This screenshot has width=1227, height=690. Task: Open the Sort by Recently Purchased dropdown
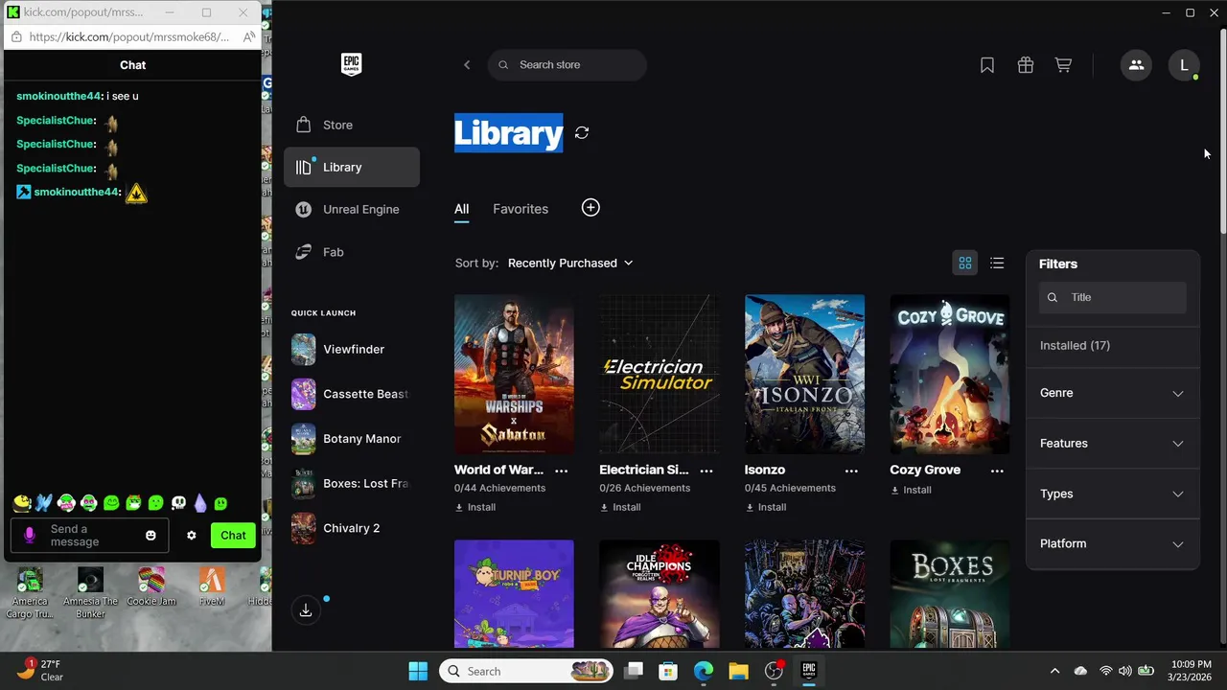pyautogui.click(x=570, y=263)
